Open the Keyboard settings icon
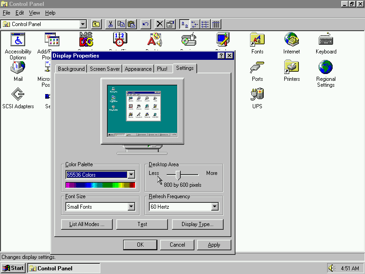This screenshot has height=274, width=365. click(326, 40)
